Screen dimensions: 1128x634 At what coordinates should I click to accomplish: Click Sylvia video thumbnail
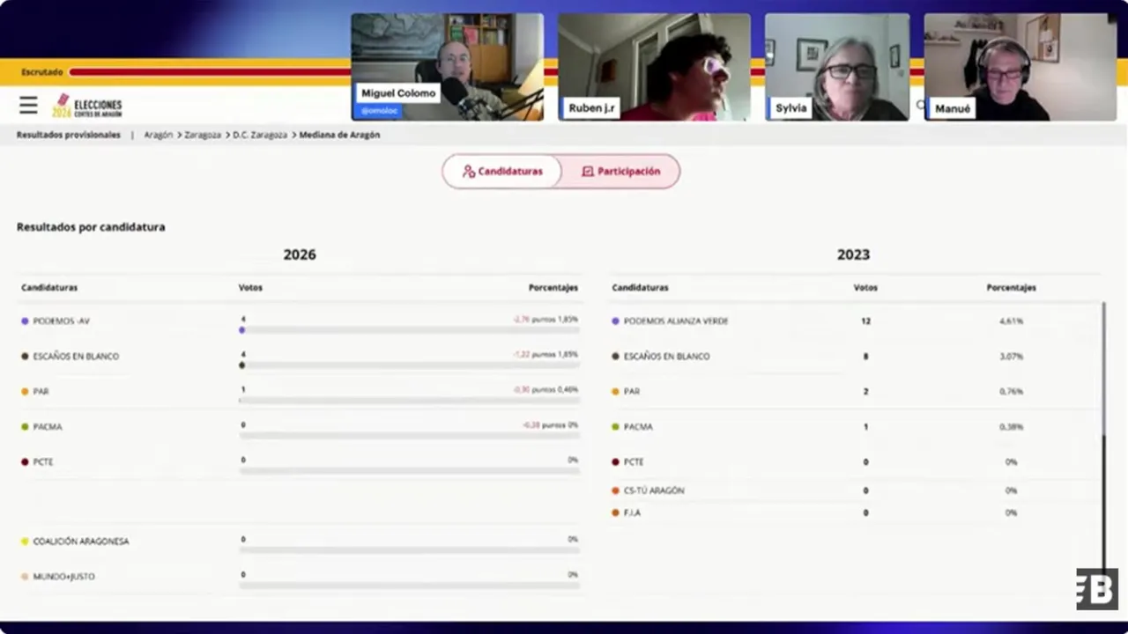pos(837,67)
